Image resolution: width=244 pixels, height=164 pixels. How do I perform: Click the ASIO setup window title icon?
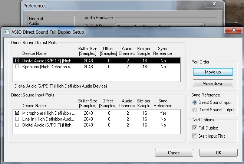click(6, 32)
